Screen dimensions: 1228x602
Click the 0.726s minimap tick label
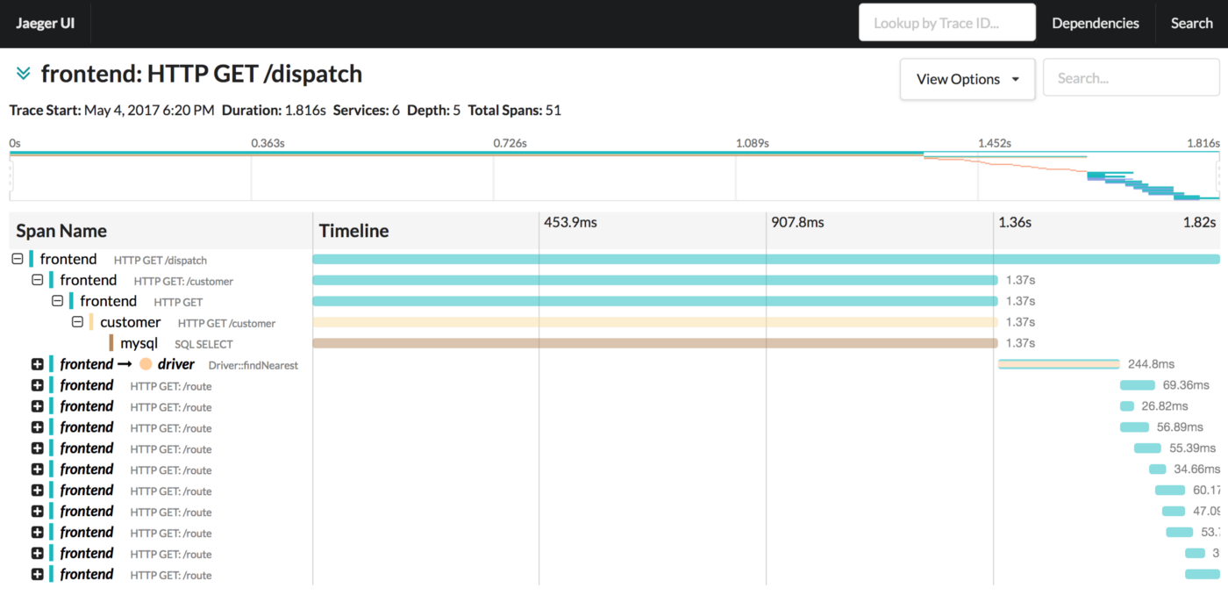pos(509,142)
